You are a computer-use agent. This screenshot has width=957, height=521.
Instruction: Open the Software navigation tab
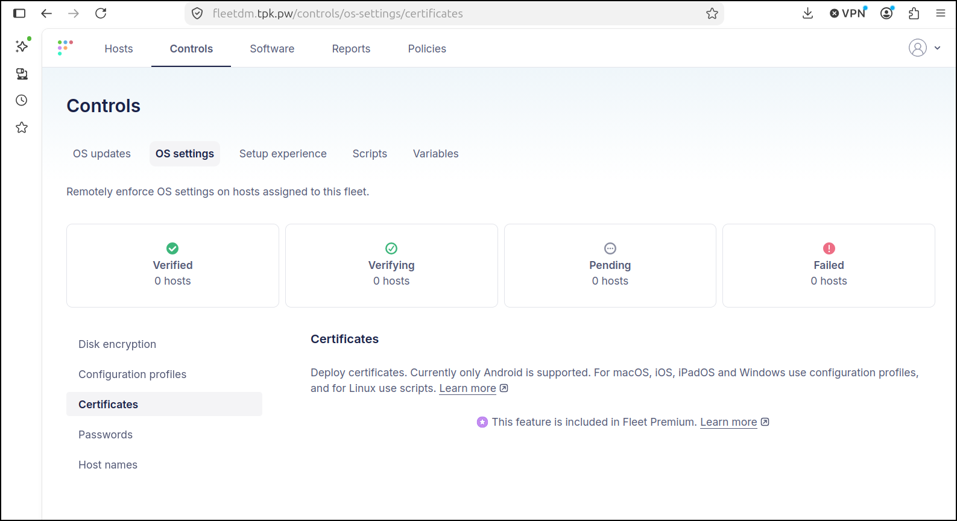(x=272, y=49)
